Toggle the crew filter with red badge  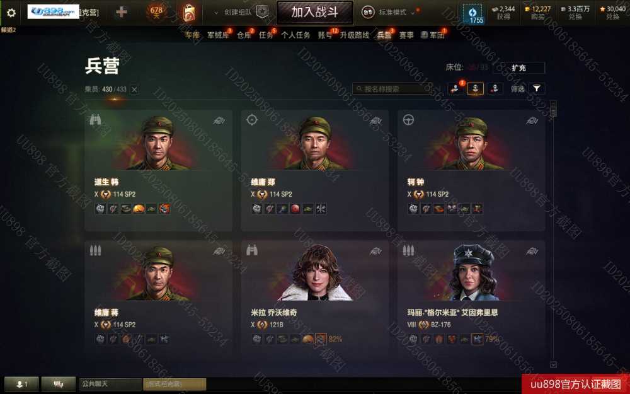point(455,88)
